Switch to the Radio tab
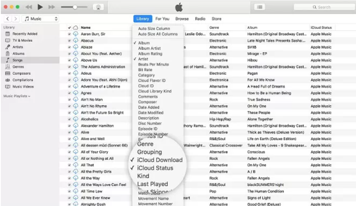 200,19
